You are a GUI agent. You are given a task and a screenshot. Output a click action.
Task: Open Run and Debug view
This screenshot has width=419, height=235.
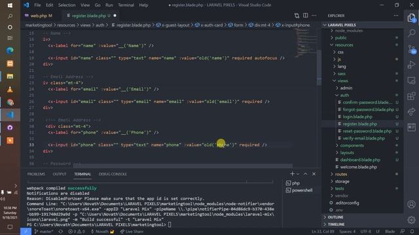coord(412,65)
